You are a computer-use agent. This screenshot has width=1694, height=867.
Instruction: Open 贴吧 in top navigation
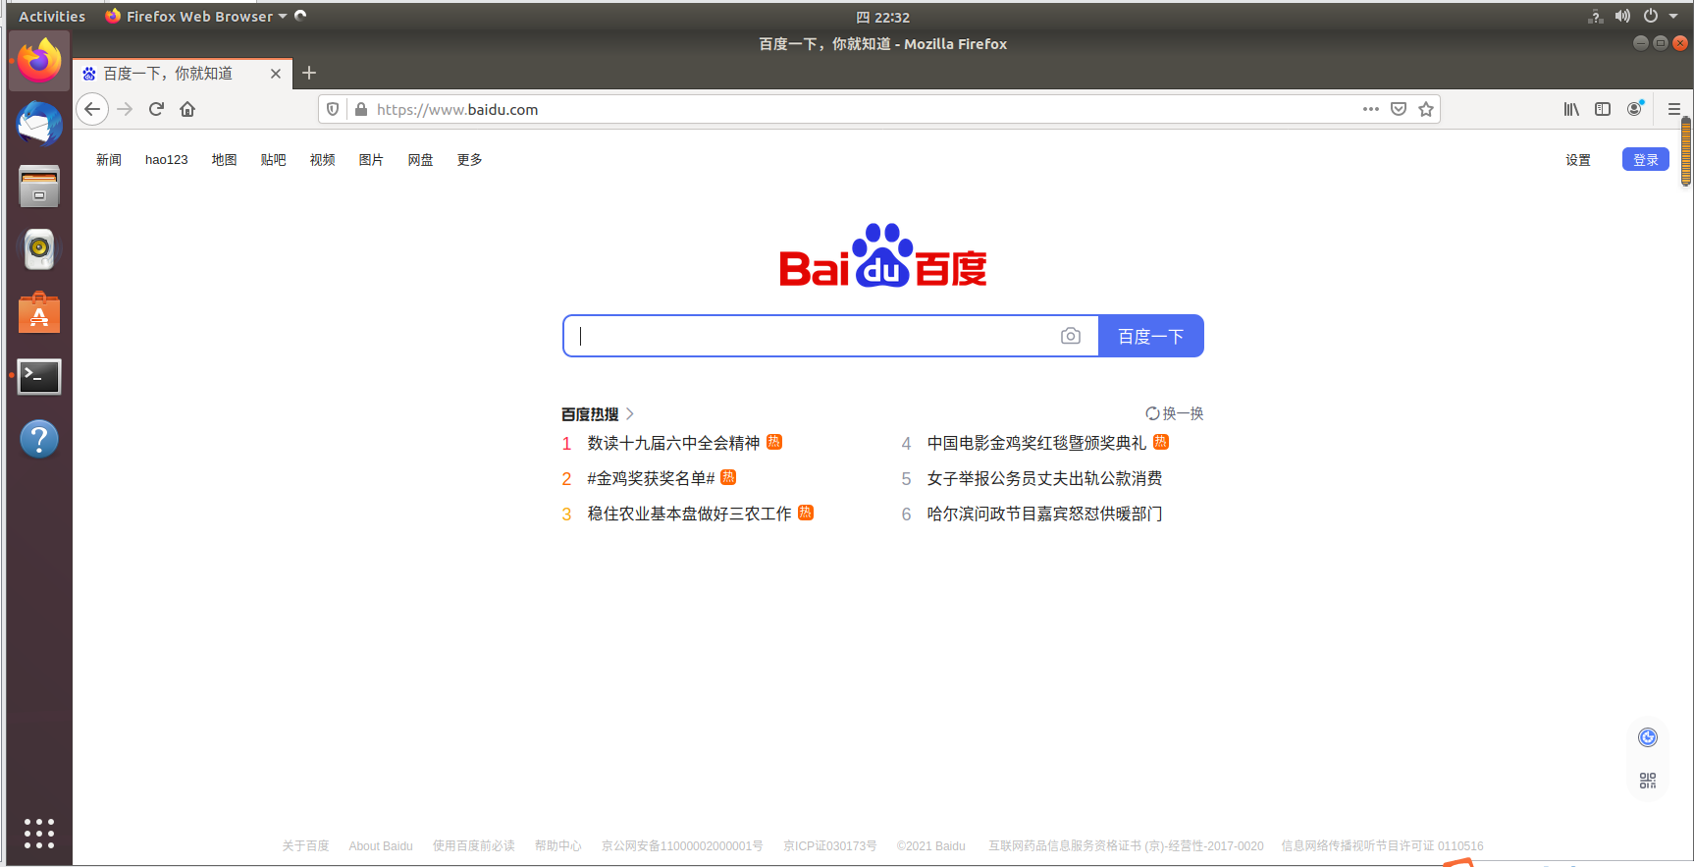point(273,160)
